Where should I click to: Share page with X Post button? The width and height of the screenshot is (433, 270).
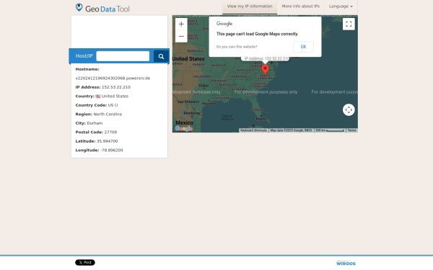tap(85, 263)
